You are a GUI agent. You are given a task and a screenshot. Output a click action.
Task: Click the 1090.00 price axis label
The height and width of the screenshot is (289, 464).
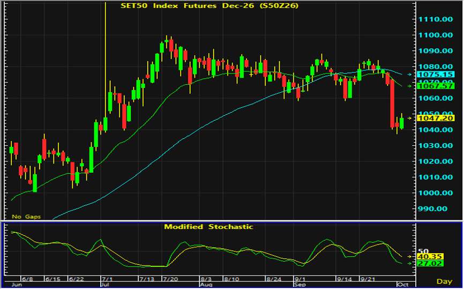click(x=435, y=51)
